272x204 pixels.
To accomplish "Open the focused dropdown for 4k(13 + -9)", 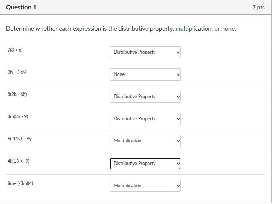I will coord(145,164).
